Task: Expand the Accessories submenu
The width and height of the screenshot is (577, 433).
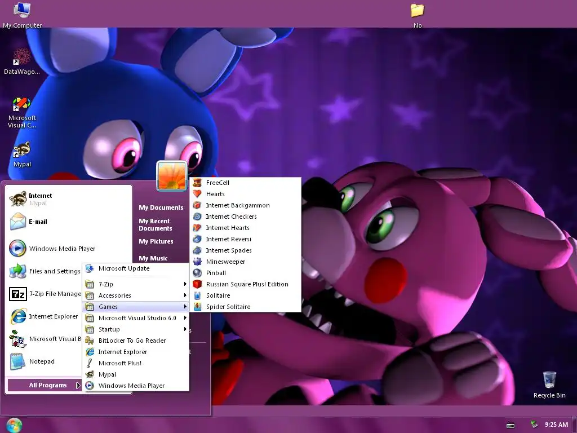Action: (x=136, y=295)
